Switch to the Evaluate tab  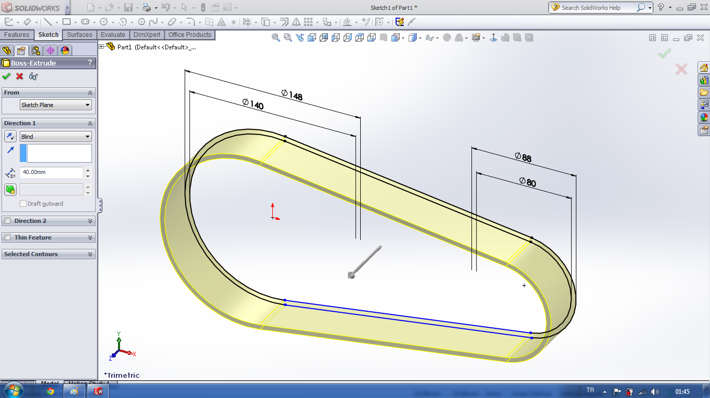coord(113,35)
